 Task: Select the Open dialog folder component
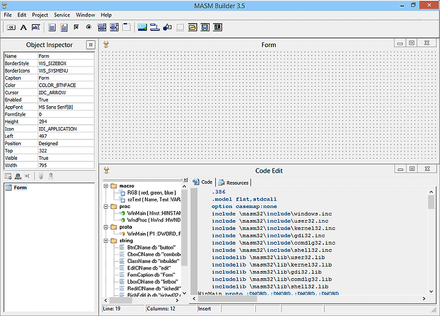(x=193, y=27)
